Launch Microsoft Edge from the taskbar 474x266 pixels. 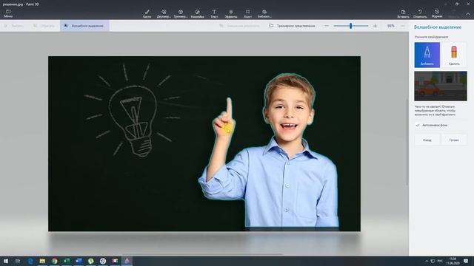coord(30,261)
